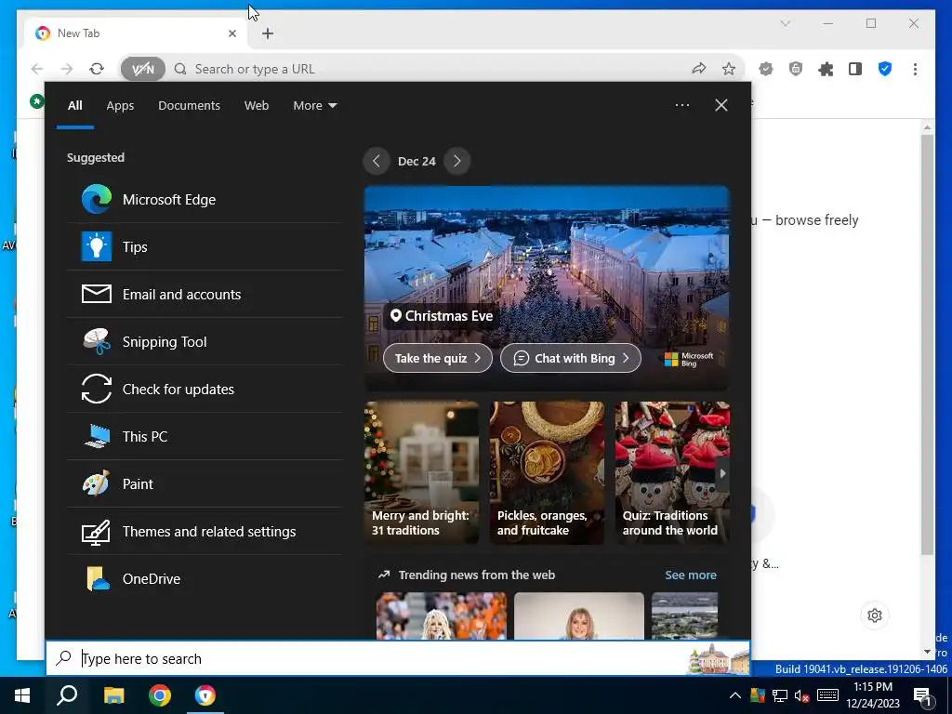Bookmark page with the star icon
952x714 pixels.
click(x=729, y=69)
